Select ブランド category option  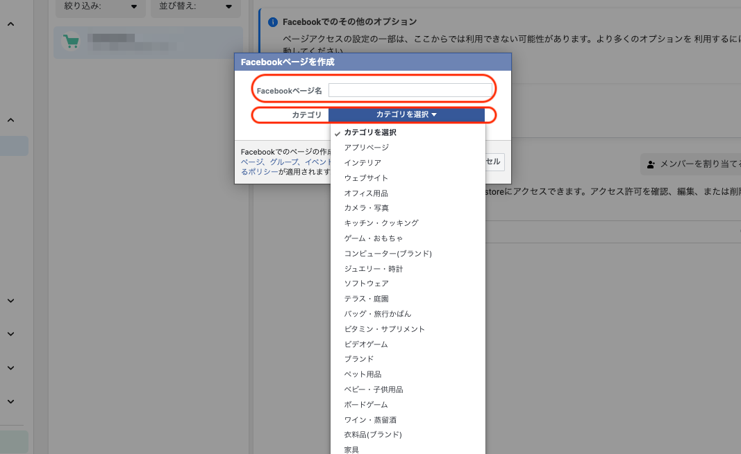[x=408, y=359]
